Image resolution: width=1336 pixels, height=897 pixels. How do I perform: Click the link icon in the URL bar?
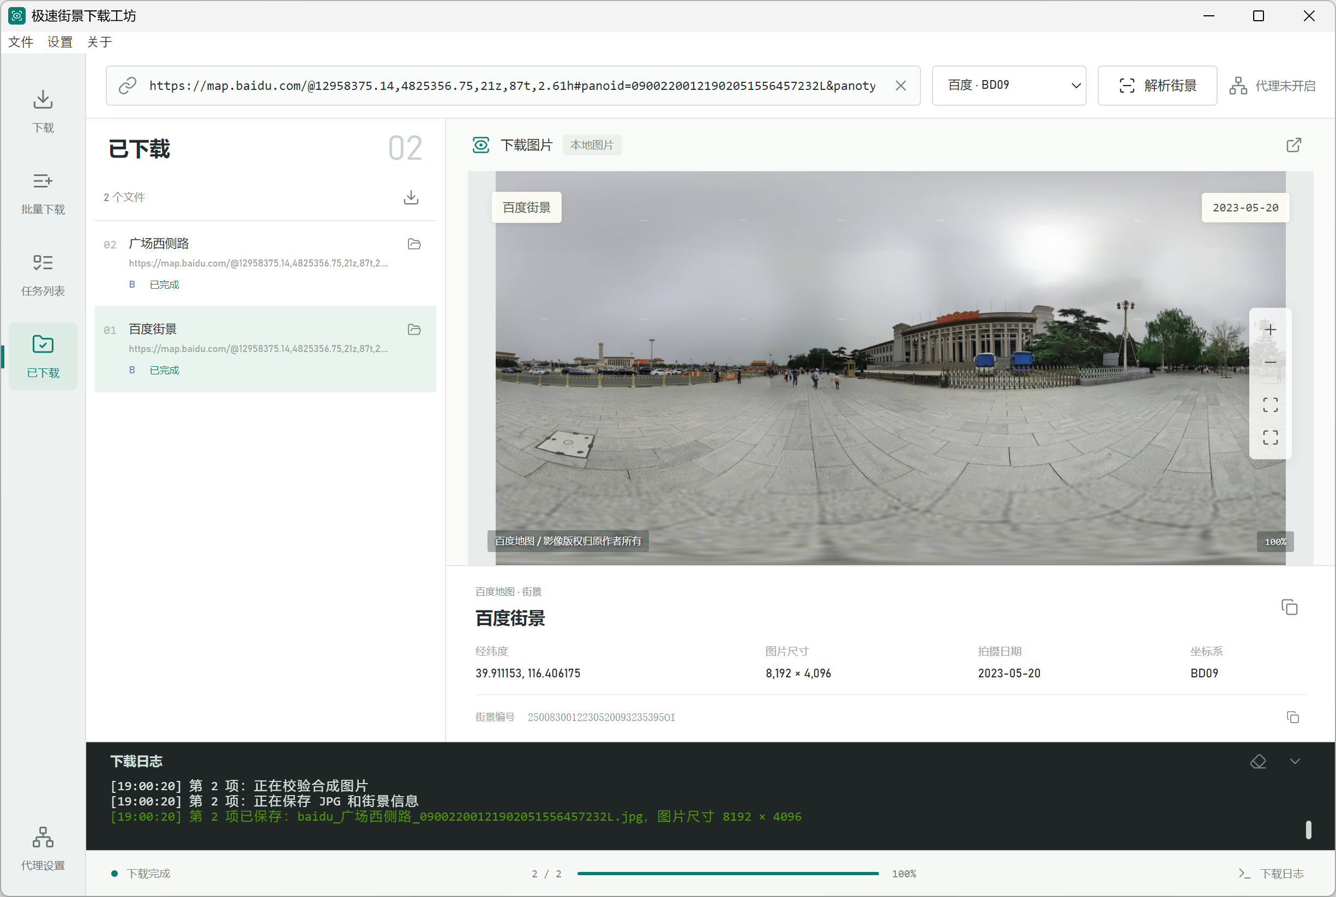pyautogui.click(x=127, y=86)
